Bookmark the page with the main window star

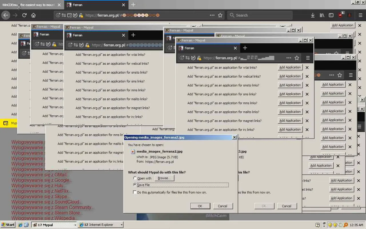[x=220, y=15]
